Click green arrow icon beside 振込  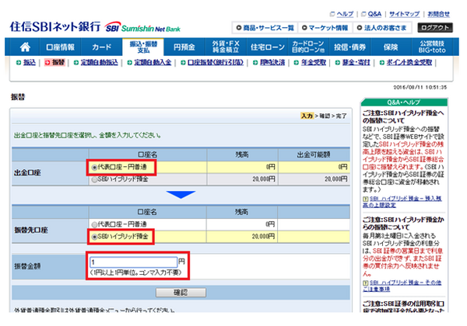pyautogui.click(x=19, y=63)
